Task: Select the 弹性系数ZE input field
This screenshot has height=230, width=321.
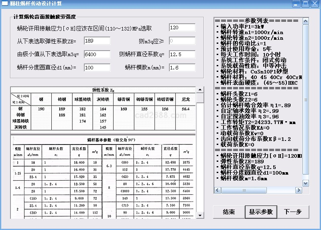Action: pyautogui.click(x=97, y=41)
